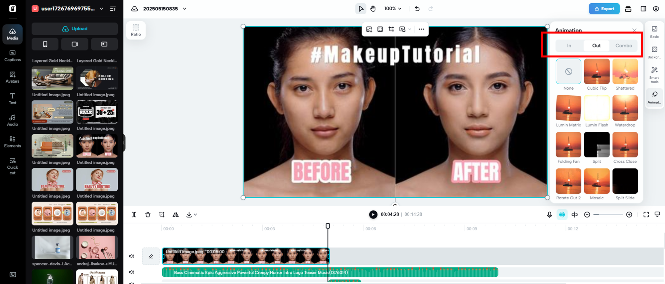Click the Ratio button
This screenshot has height=284, width=665.
pyautogui.click(x=136, y=30)
